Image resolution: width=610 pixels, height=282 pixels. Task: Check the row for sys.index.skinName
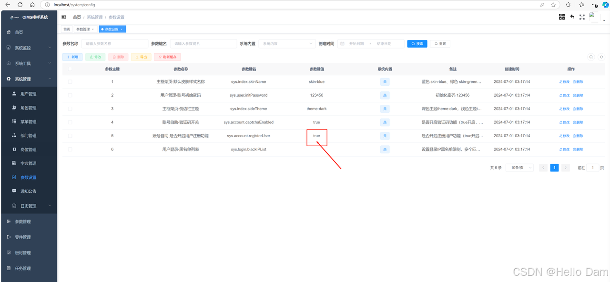point(70,81)
